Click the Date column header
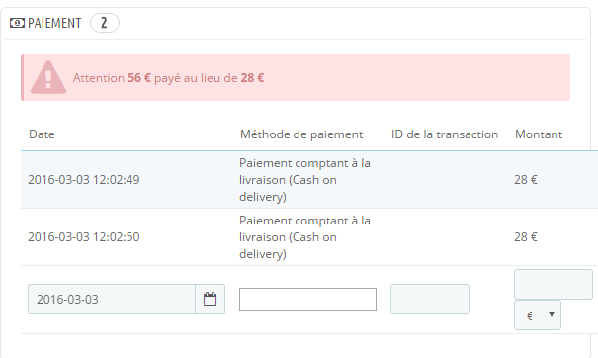The height and width of the screenshot is (358, 598). tap(42, 134)
